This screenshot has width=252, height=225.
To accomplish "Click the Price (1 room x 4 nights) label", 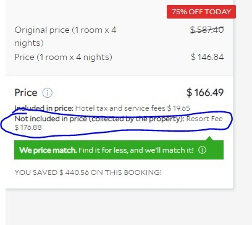I will pyautogui.click(x=64, y=57).
